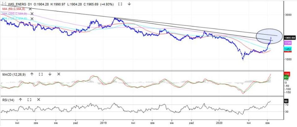Move the MACD pane down

click(49, 74)
